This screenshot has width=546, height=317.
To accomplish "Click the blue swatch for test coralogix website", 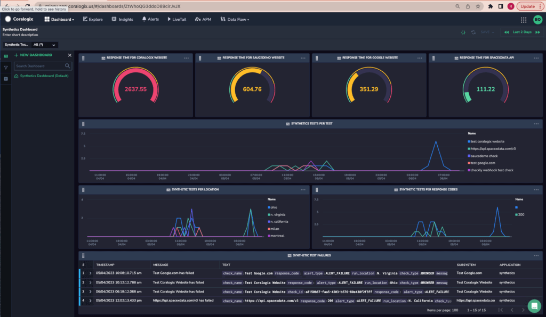I will [469, 141].
